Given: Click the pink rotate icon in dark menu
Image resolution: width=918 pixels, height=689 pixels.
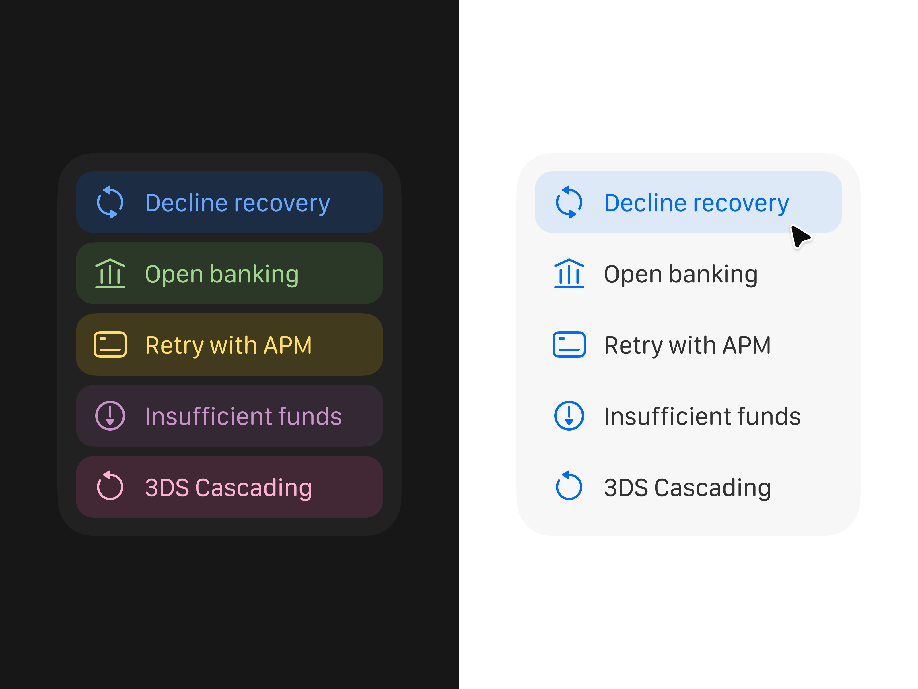Looking at the screenshot, I should tap(110, 485).
